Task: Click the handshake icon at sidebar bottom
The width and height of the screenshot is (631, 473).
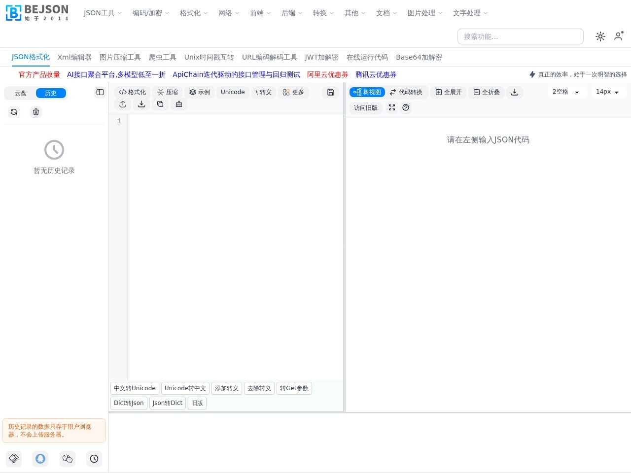Action: [14, 459]
